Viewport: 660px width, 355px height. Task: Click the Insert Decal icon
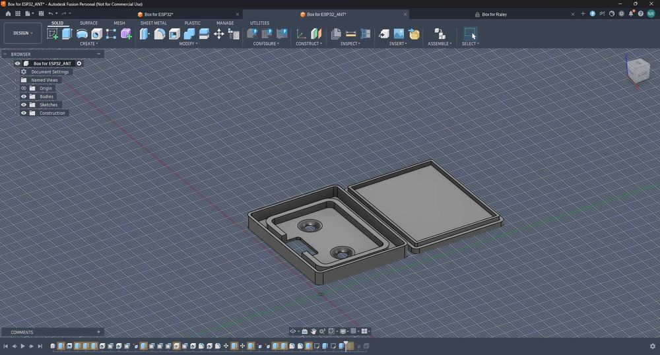tap(414, 34)
